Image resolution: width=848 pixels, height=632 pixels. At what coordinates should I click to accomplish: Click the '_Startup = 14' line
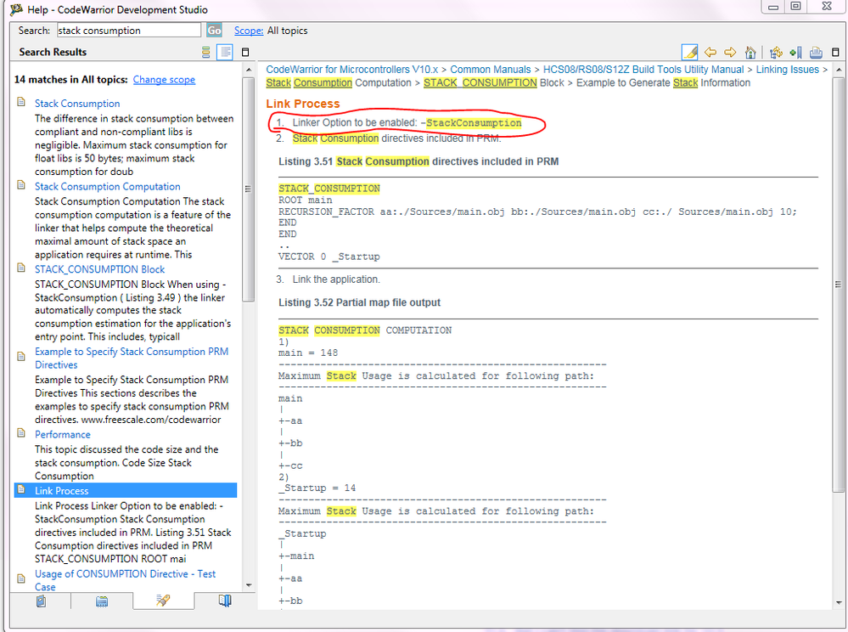[317, 488]
